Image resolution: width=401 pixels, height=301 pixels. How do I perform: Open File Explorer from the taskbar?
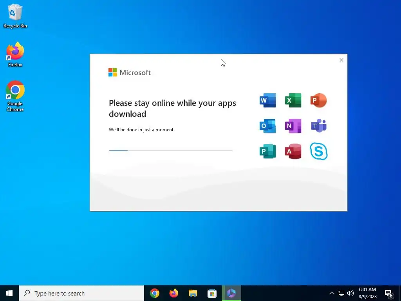point(193,293)
